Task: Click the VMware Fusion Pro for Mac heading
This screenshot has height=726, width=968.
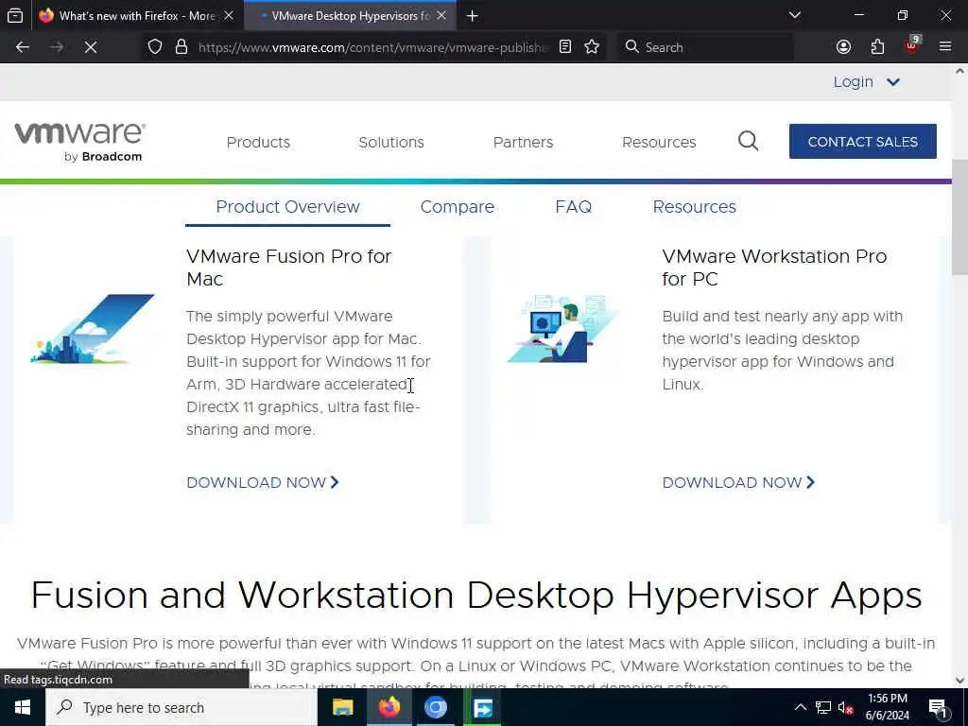Action: pyautogui.click(x=289, y=268)
